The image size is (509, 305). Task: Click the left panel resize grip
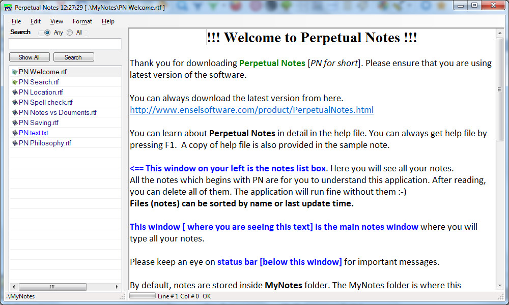122,296
